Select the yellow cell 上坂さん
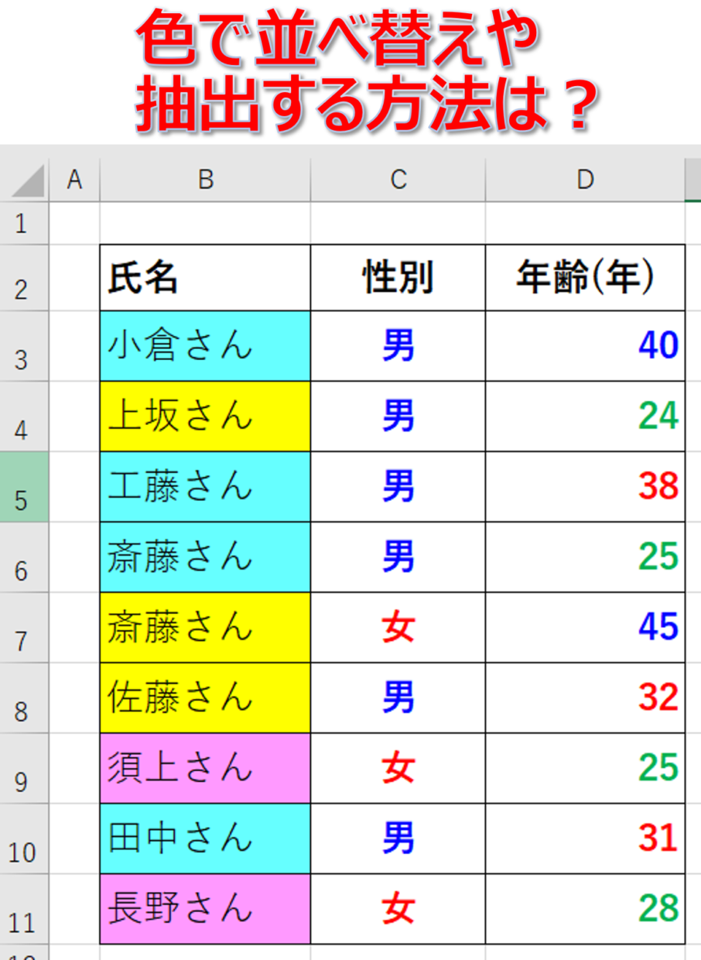Screen dimensions: 701x960 pyautogui.click(x=205, y=417)
